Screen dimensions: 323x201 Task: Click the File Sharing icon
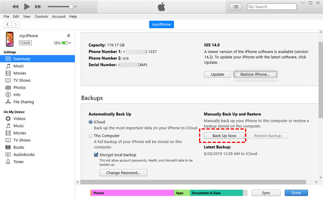(8, 102)
